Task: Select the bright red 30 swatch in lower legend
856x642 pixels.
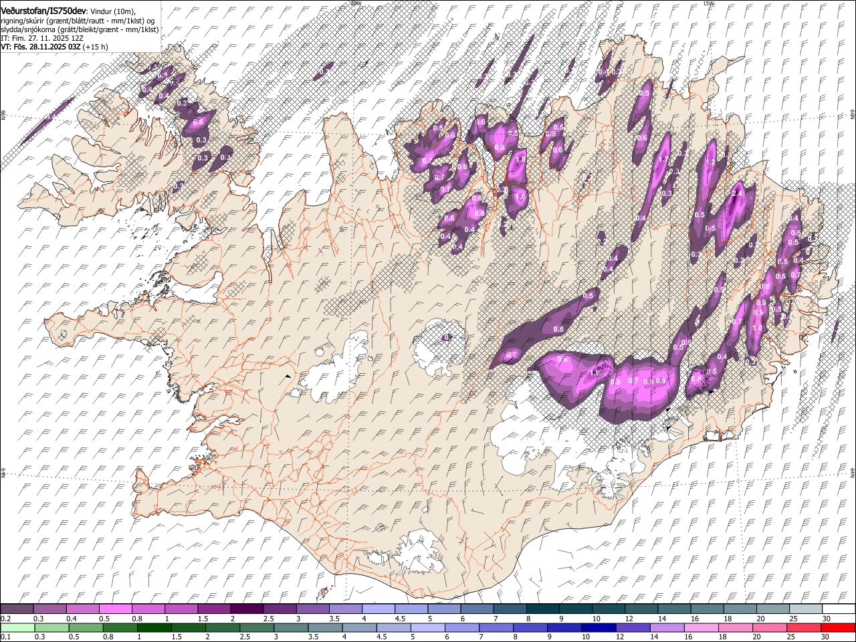Action: click(x=839, y=628)
